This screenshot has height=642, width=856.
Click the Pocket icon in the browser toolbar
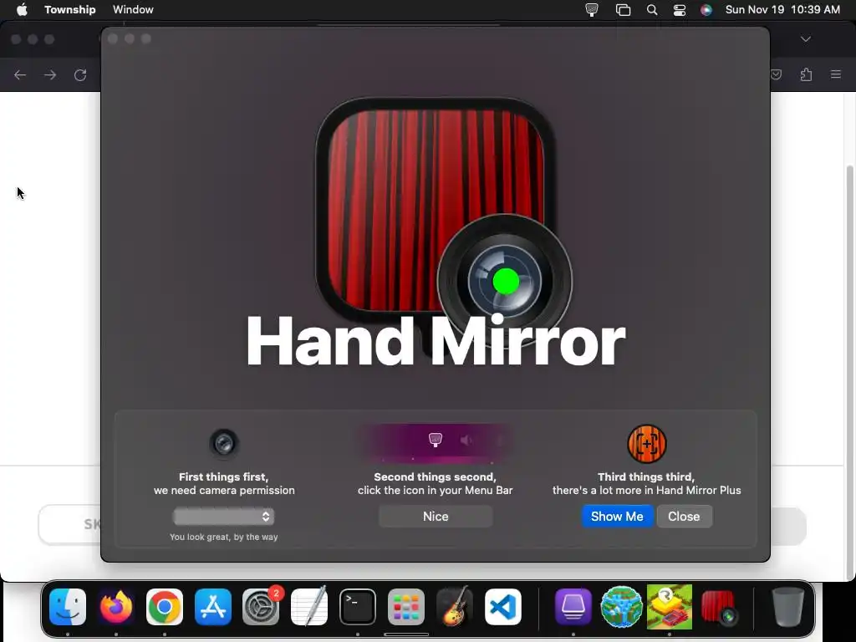(777, 74)
